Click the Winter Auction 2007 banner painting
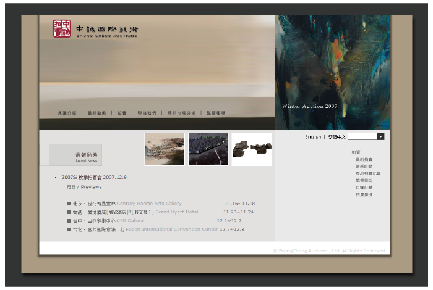The height and width of the screenshot is (290, 433). click(x=333, y=72)
